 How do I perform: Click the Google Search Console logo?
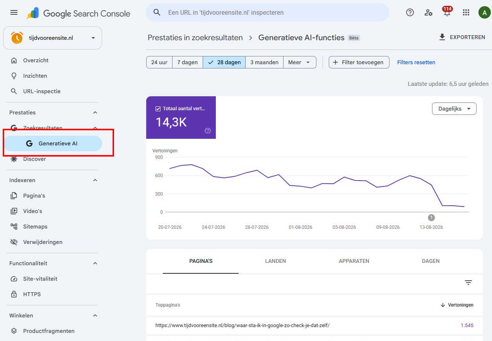[78, 13]
